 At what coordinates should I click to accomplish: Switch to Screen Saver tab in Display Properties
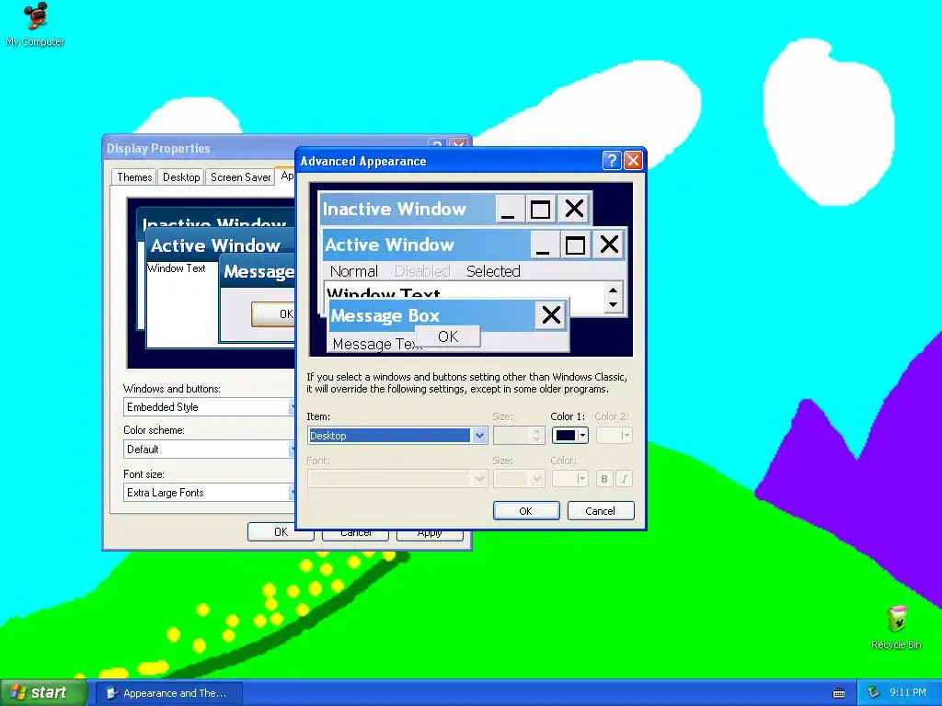(240, 177)
